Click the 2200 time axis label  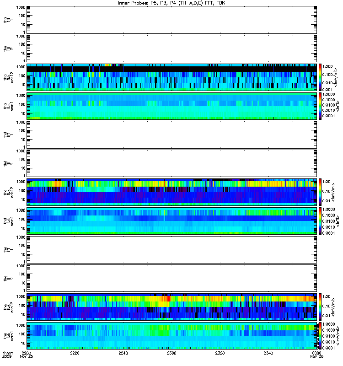coord(27,353)
